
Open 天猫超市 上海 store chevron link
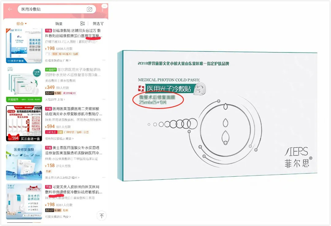(x=55, y=99)
